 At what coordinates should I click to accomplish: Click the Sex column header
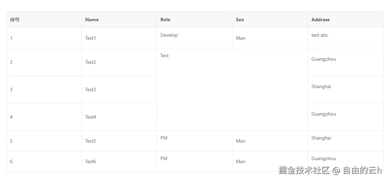coord(240,20)
